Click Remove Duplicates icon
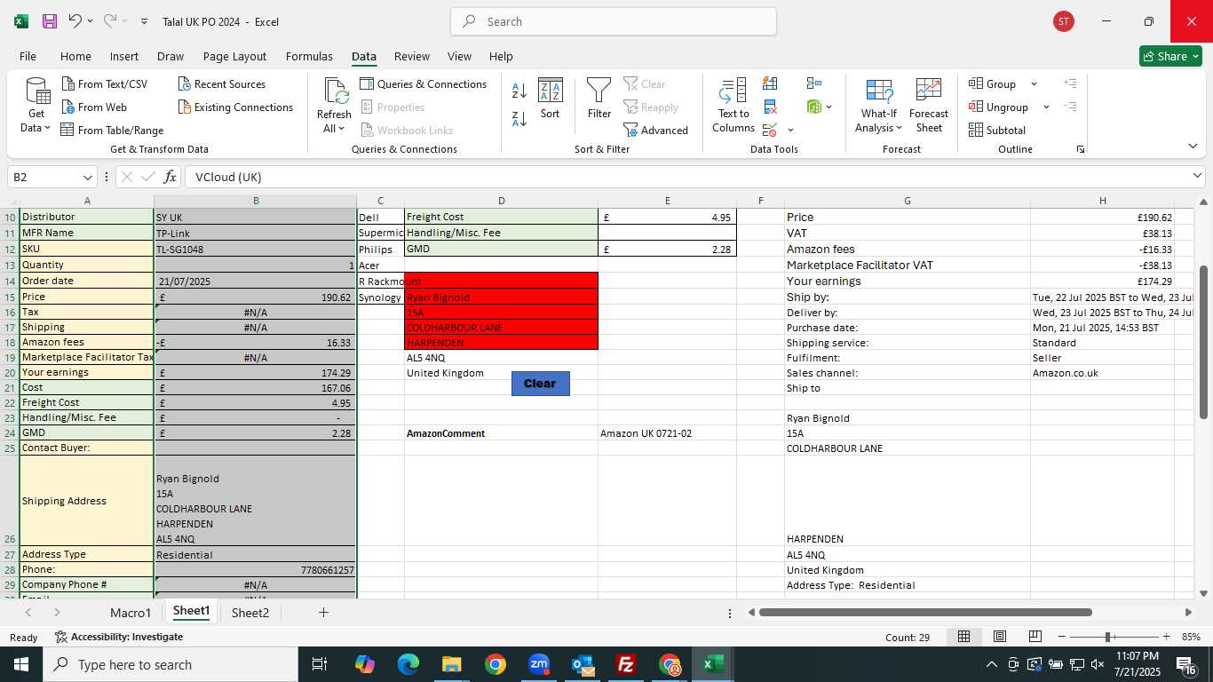Image resolution: width=1213 pixels, height=682 pixels. [x=770, y=107]
